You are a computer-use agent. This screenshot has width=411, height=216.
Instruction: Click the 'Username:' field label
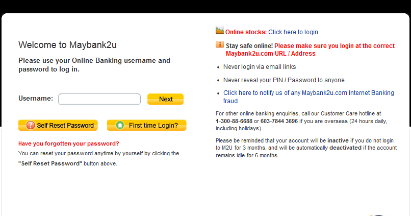tap(36, 98)
